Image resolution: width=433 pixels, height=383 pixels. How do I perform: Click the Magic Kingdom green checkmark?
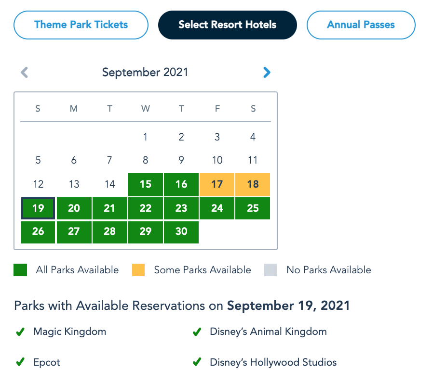coord(20,332)
